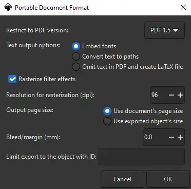Focus the Limit export object ID field
Viewport: 191px width, 189px height.
click(x=142, y=157)
